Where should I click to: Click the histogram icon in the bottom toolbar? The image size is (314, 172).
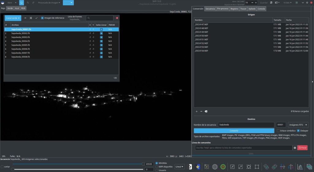click(300, 167)
